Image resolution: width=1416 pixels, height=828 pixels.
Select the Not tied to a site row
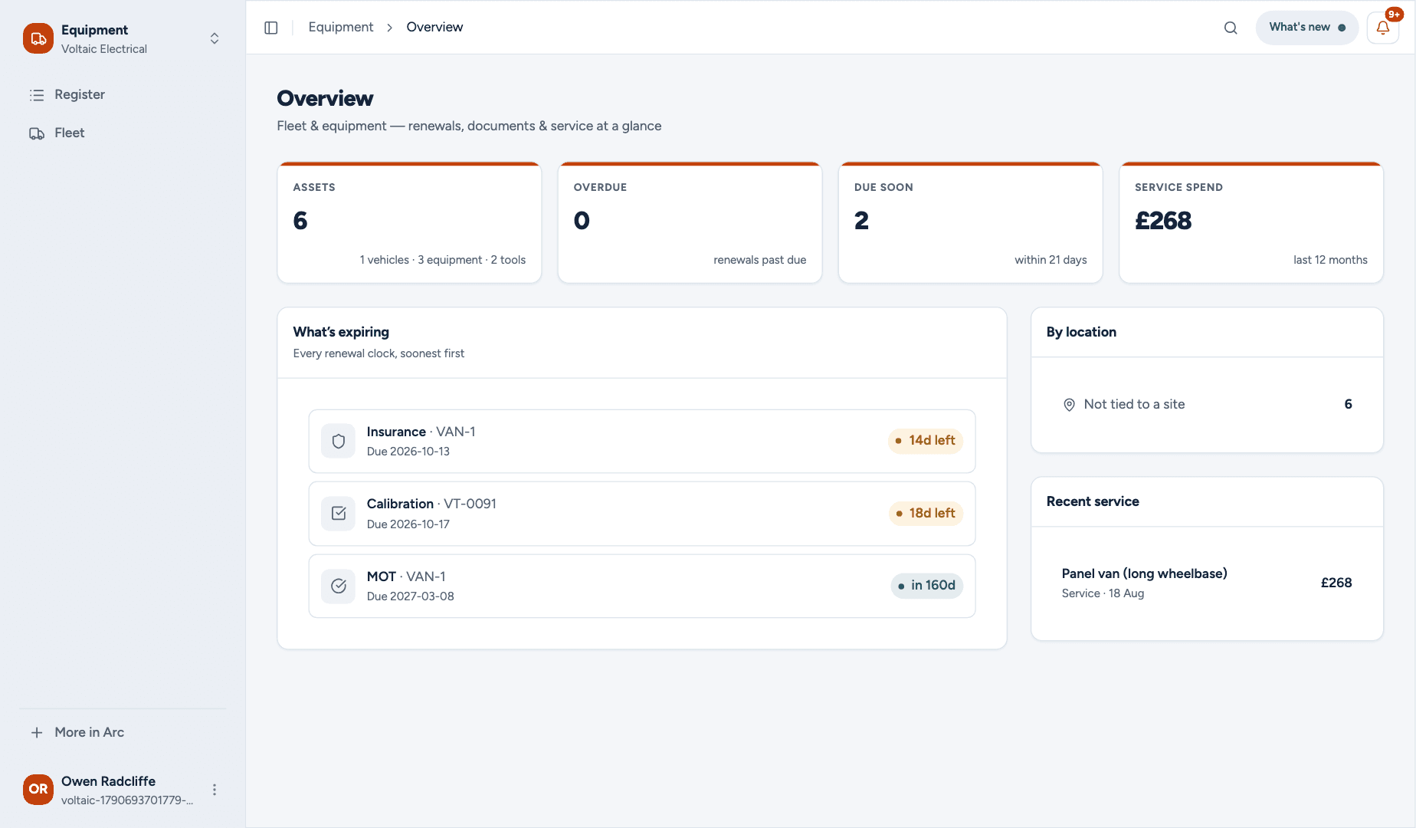pos(1207,405)
